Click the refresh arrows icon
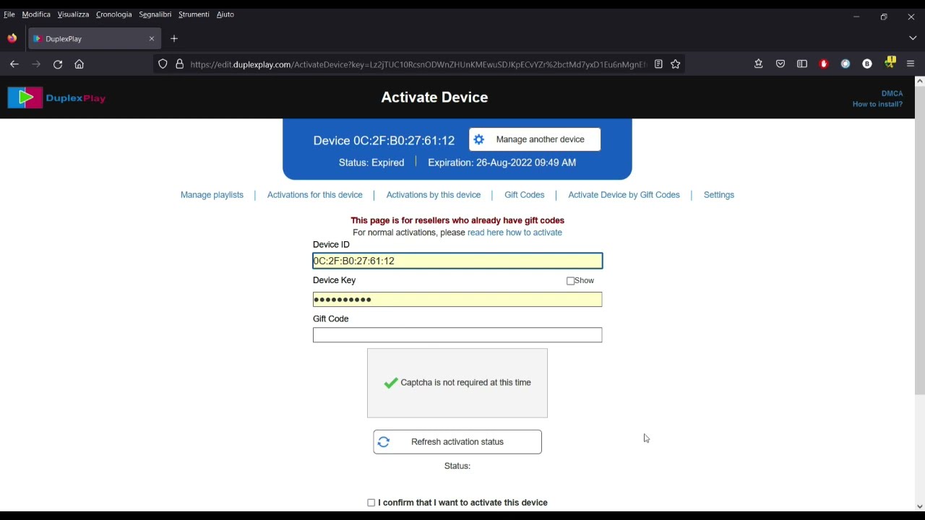The image size is (925, 520). (384, 442)
